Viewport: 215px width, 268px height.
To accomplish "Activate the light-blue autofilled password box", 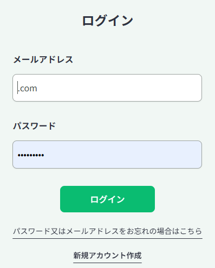I will coord(107,155).
